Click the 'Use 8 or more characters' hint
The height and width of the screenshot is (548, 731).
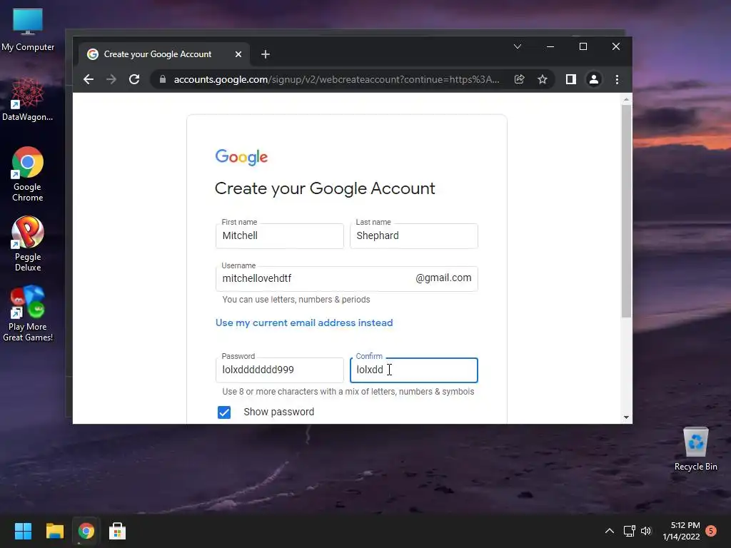click(348, 392)
